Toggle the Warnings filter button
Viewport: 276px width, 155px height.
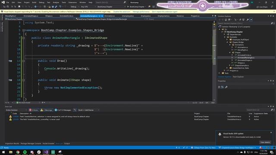click(x=47, y=110)
